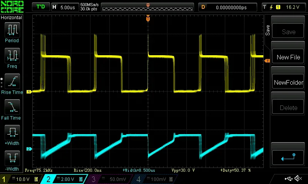Click the H 5.00us timebase field
The width and height of the screenshot is (308, 184).
pyautogui.click(x=65, y=7)
